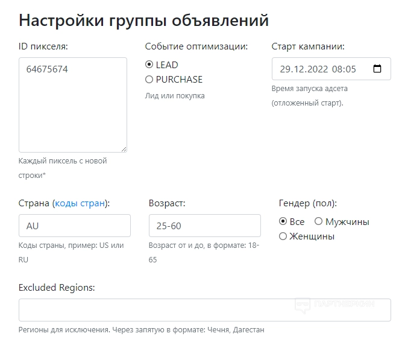Select the PURCHASE optimization event

[x=149, y=79]
